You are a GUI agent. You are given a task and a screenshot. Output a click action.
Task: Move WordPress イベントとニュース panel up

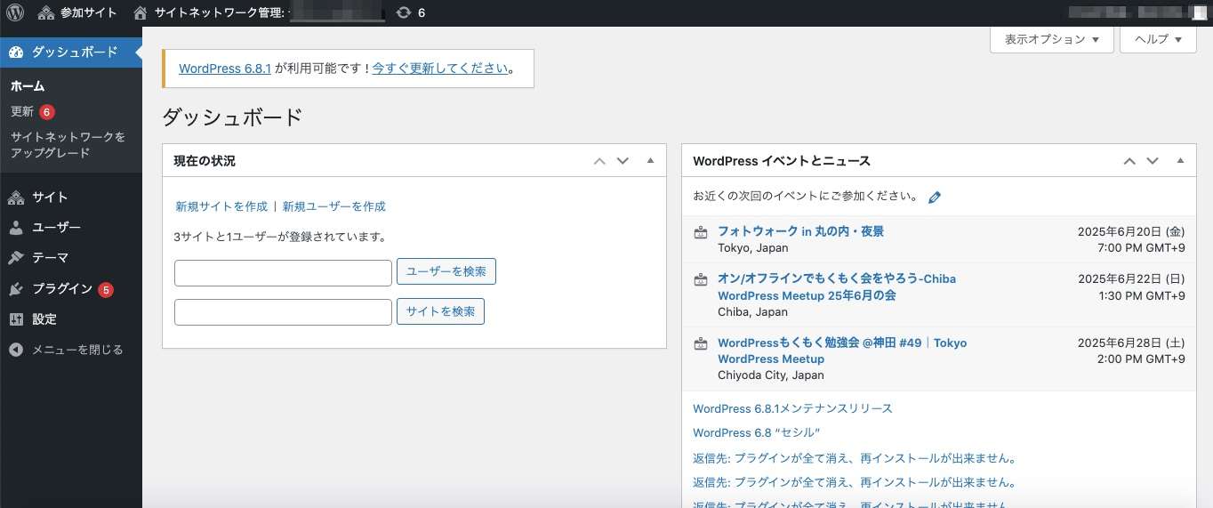pyautogui.click(x=1129, y=161)
